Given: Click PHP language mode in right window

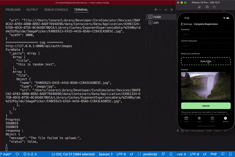Looking at the screenshot, I should (213, 154).
